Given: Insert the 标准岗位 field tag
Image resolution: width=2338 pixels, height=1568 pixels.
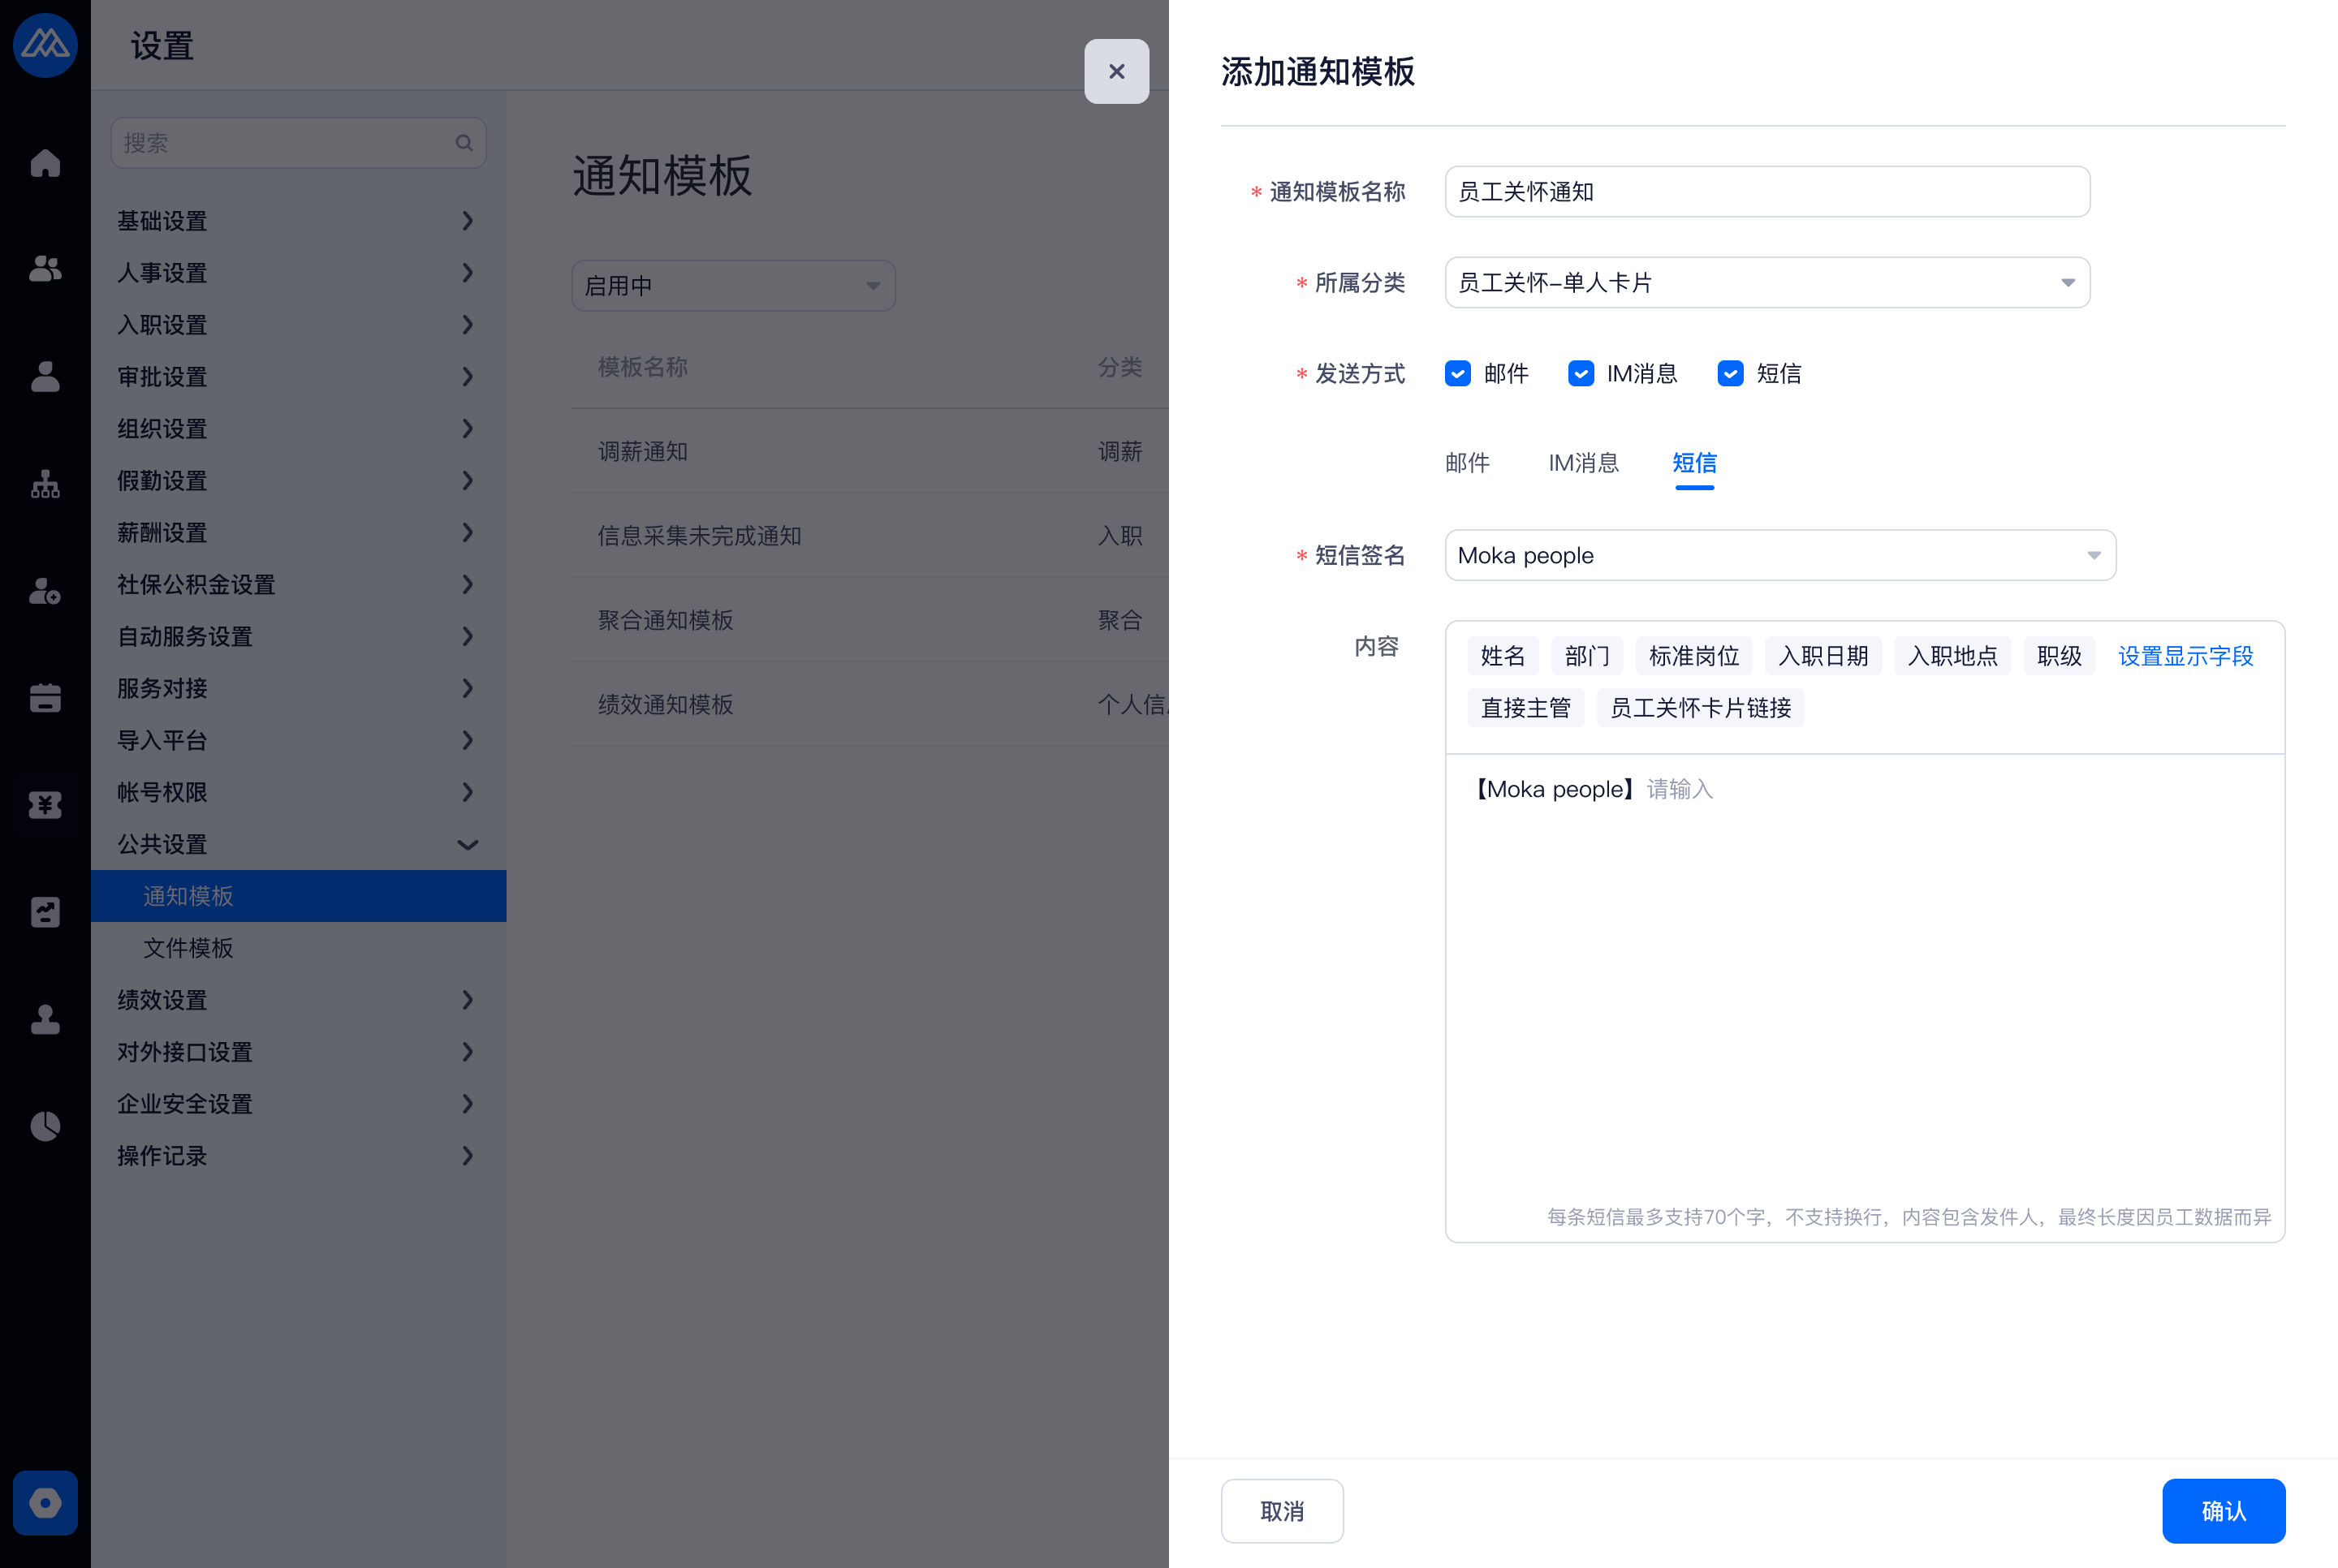Looking at the screenshot, I should (x=1694, y=656).
